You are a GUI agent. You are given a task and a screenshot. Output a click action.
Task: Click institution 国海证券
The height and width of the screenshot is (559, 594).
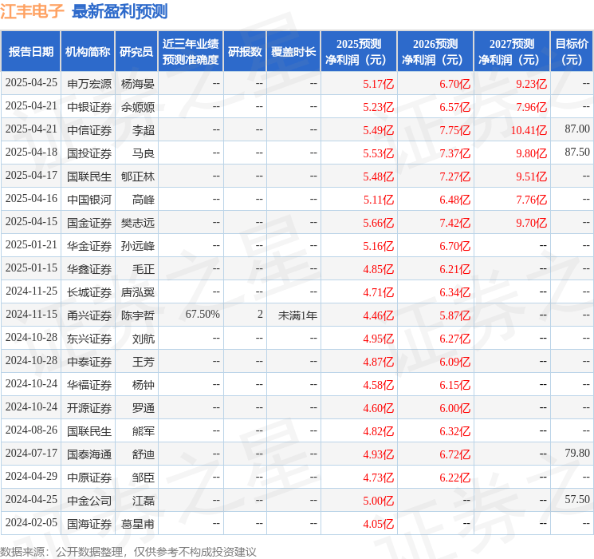[89, 524]
